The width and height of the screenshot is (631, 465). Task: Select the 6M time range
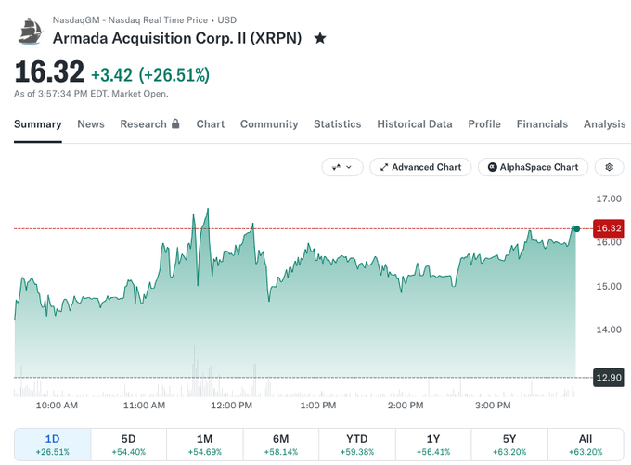(x=281, y=445)
